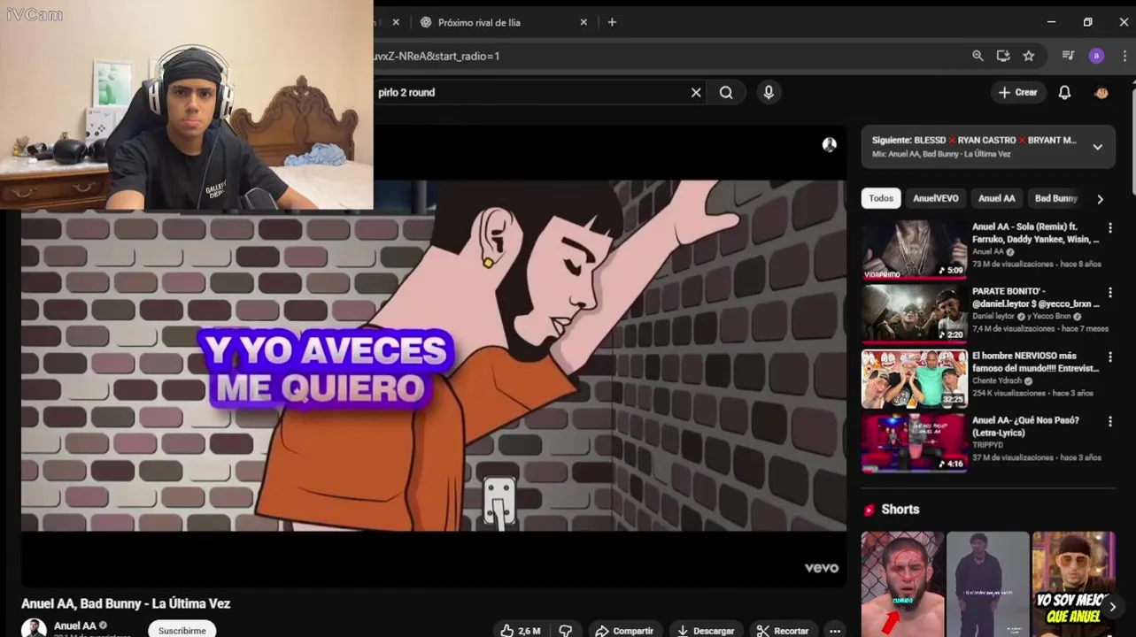Close the Próximo rival de Ilia tab

point(583,22)
